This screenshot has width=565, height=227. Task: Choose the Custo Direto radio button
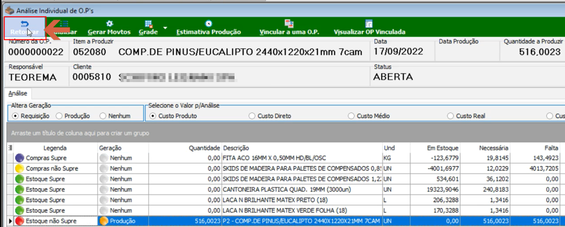click(x=271, y=116)
